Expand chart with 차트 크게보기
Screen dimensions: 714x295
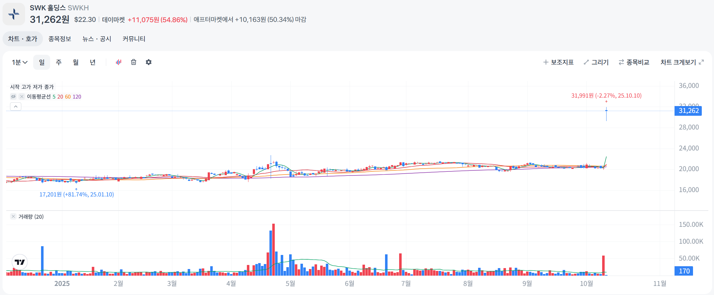click(x=682, y=62)
